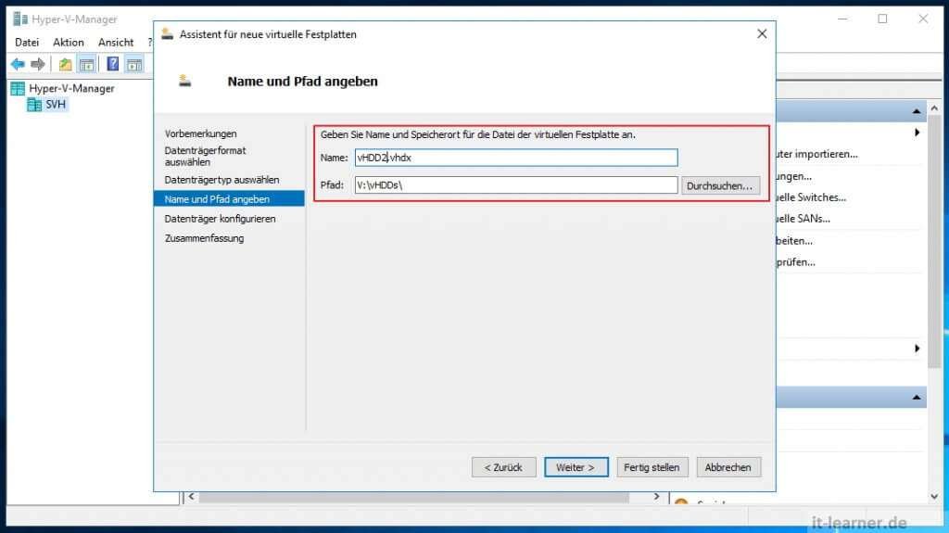Maximize the Hyper-V-Manager window
Image resolution: width=949 pixels, height=533 pixels.
[x=882, y=19]
